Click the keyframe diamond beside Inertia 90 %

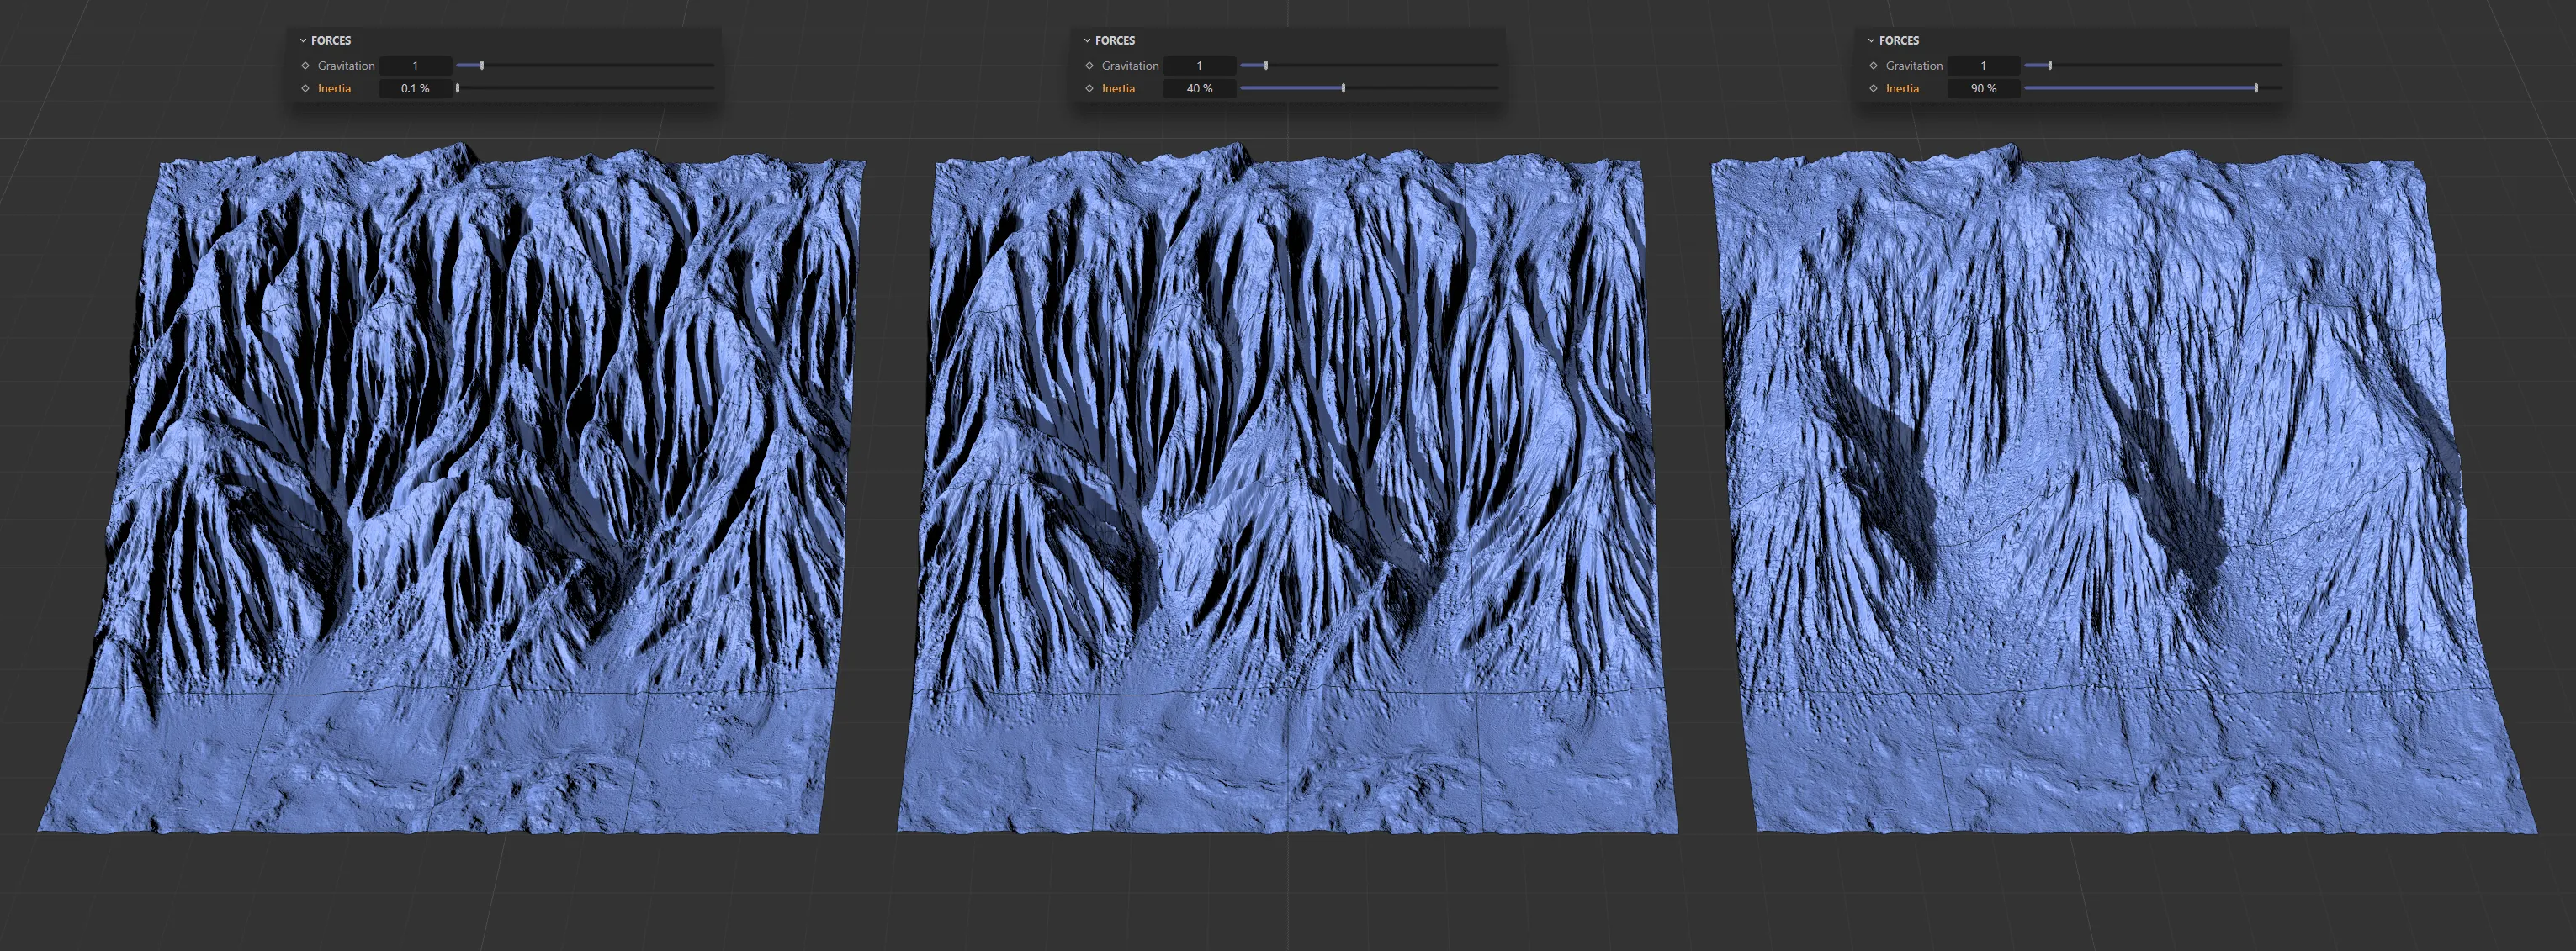[x=1873, y=89]
